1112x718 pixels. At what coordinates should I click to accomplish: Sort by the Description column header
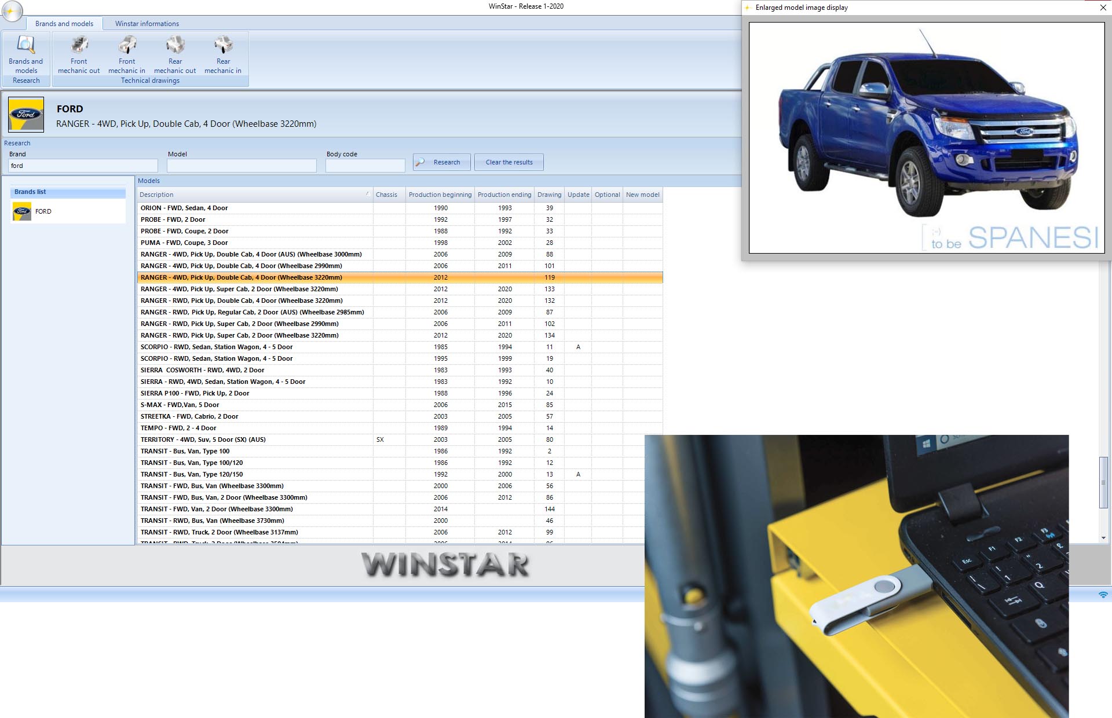(x=255, y=195)
